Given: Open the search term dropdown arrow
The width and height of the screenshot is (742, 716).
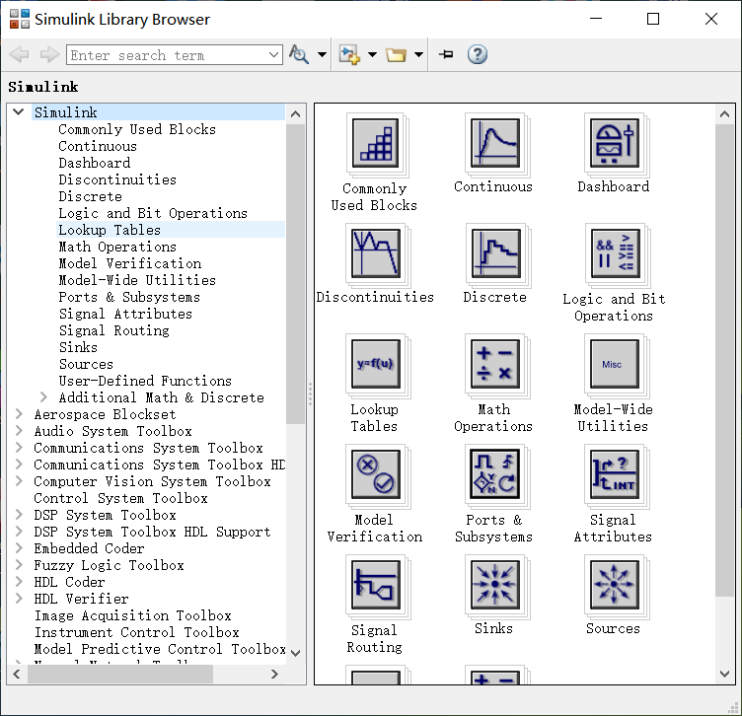Looking at the screenshot, I should tap(275, 55).
